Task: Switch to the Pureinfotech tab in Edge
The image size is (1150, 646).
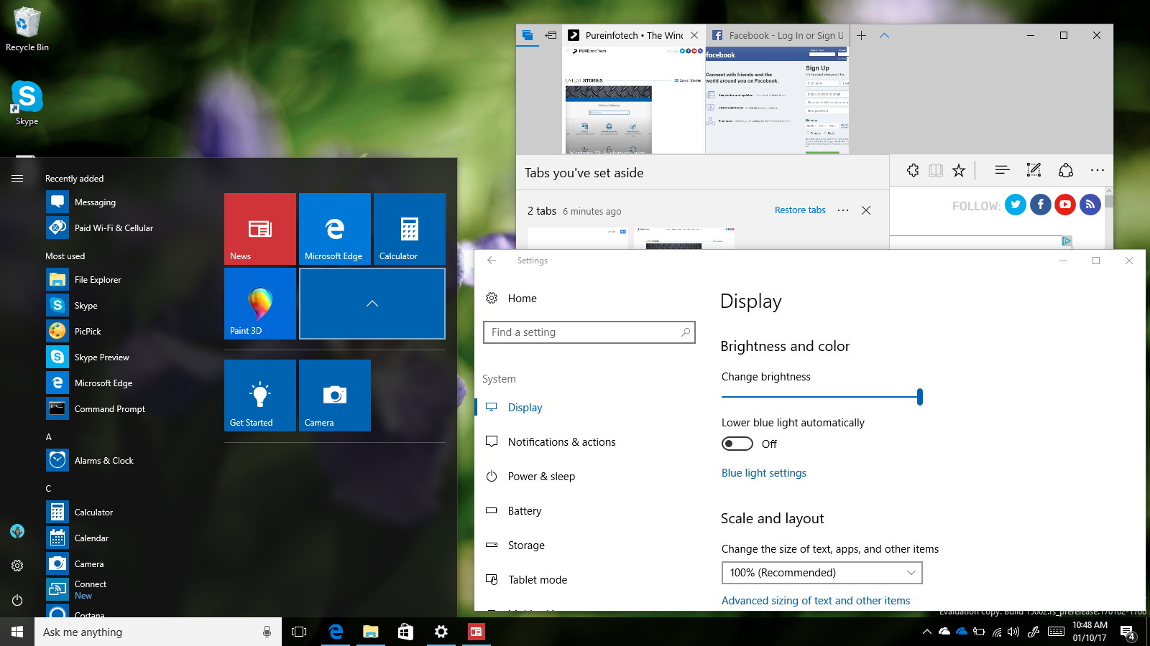Action: pyautogui.click(x=633, y=35)
